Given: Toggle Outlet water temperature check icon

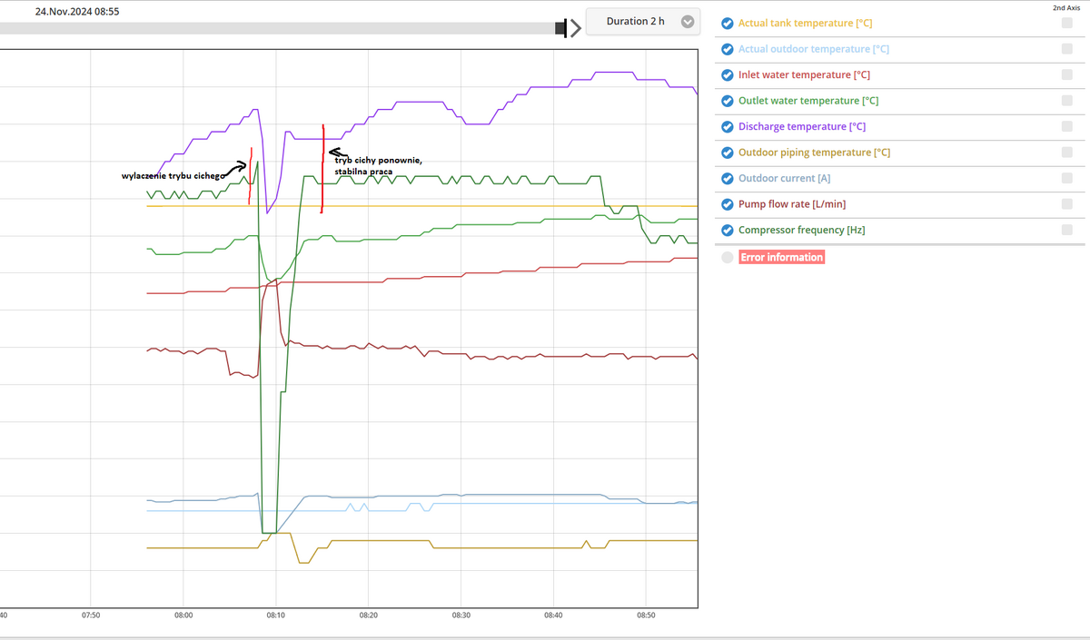Looking at the screenshot, I should pyautogui.click(x=727, y=101).
